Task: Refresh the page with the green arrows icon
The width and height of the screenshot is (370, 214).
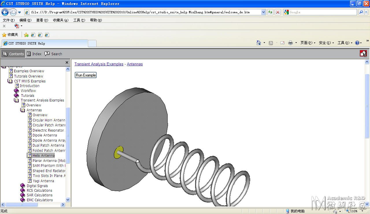Action: [x=270, y=12]
